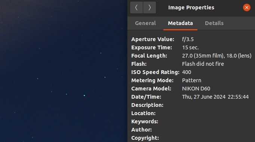Screen dimensions: 255x142
Task: Click the 'Camera Model:' label
Action: [x=151, y=89]
